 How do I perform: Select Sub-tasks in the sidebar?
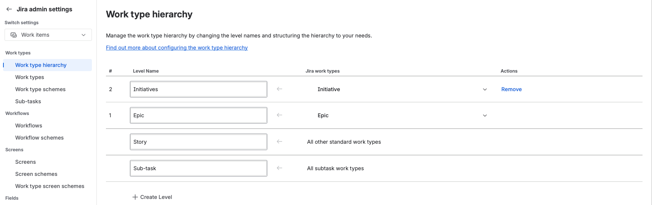tap(28, 101)
